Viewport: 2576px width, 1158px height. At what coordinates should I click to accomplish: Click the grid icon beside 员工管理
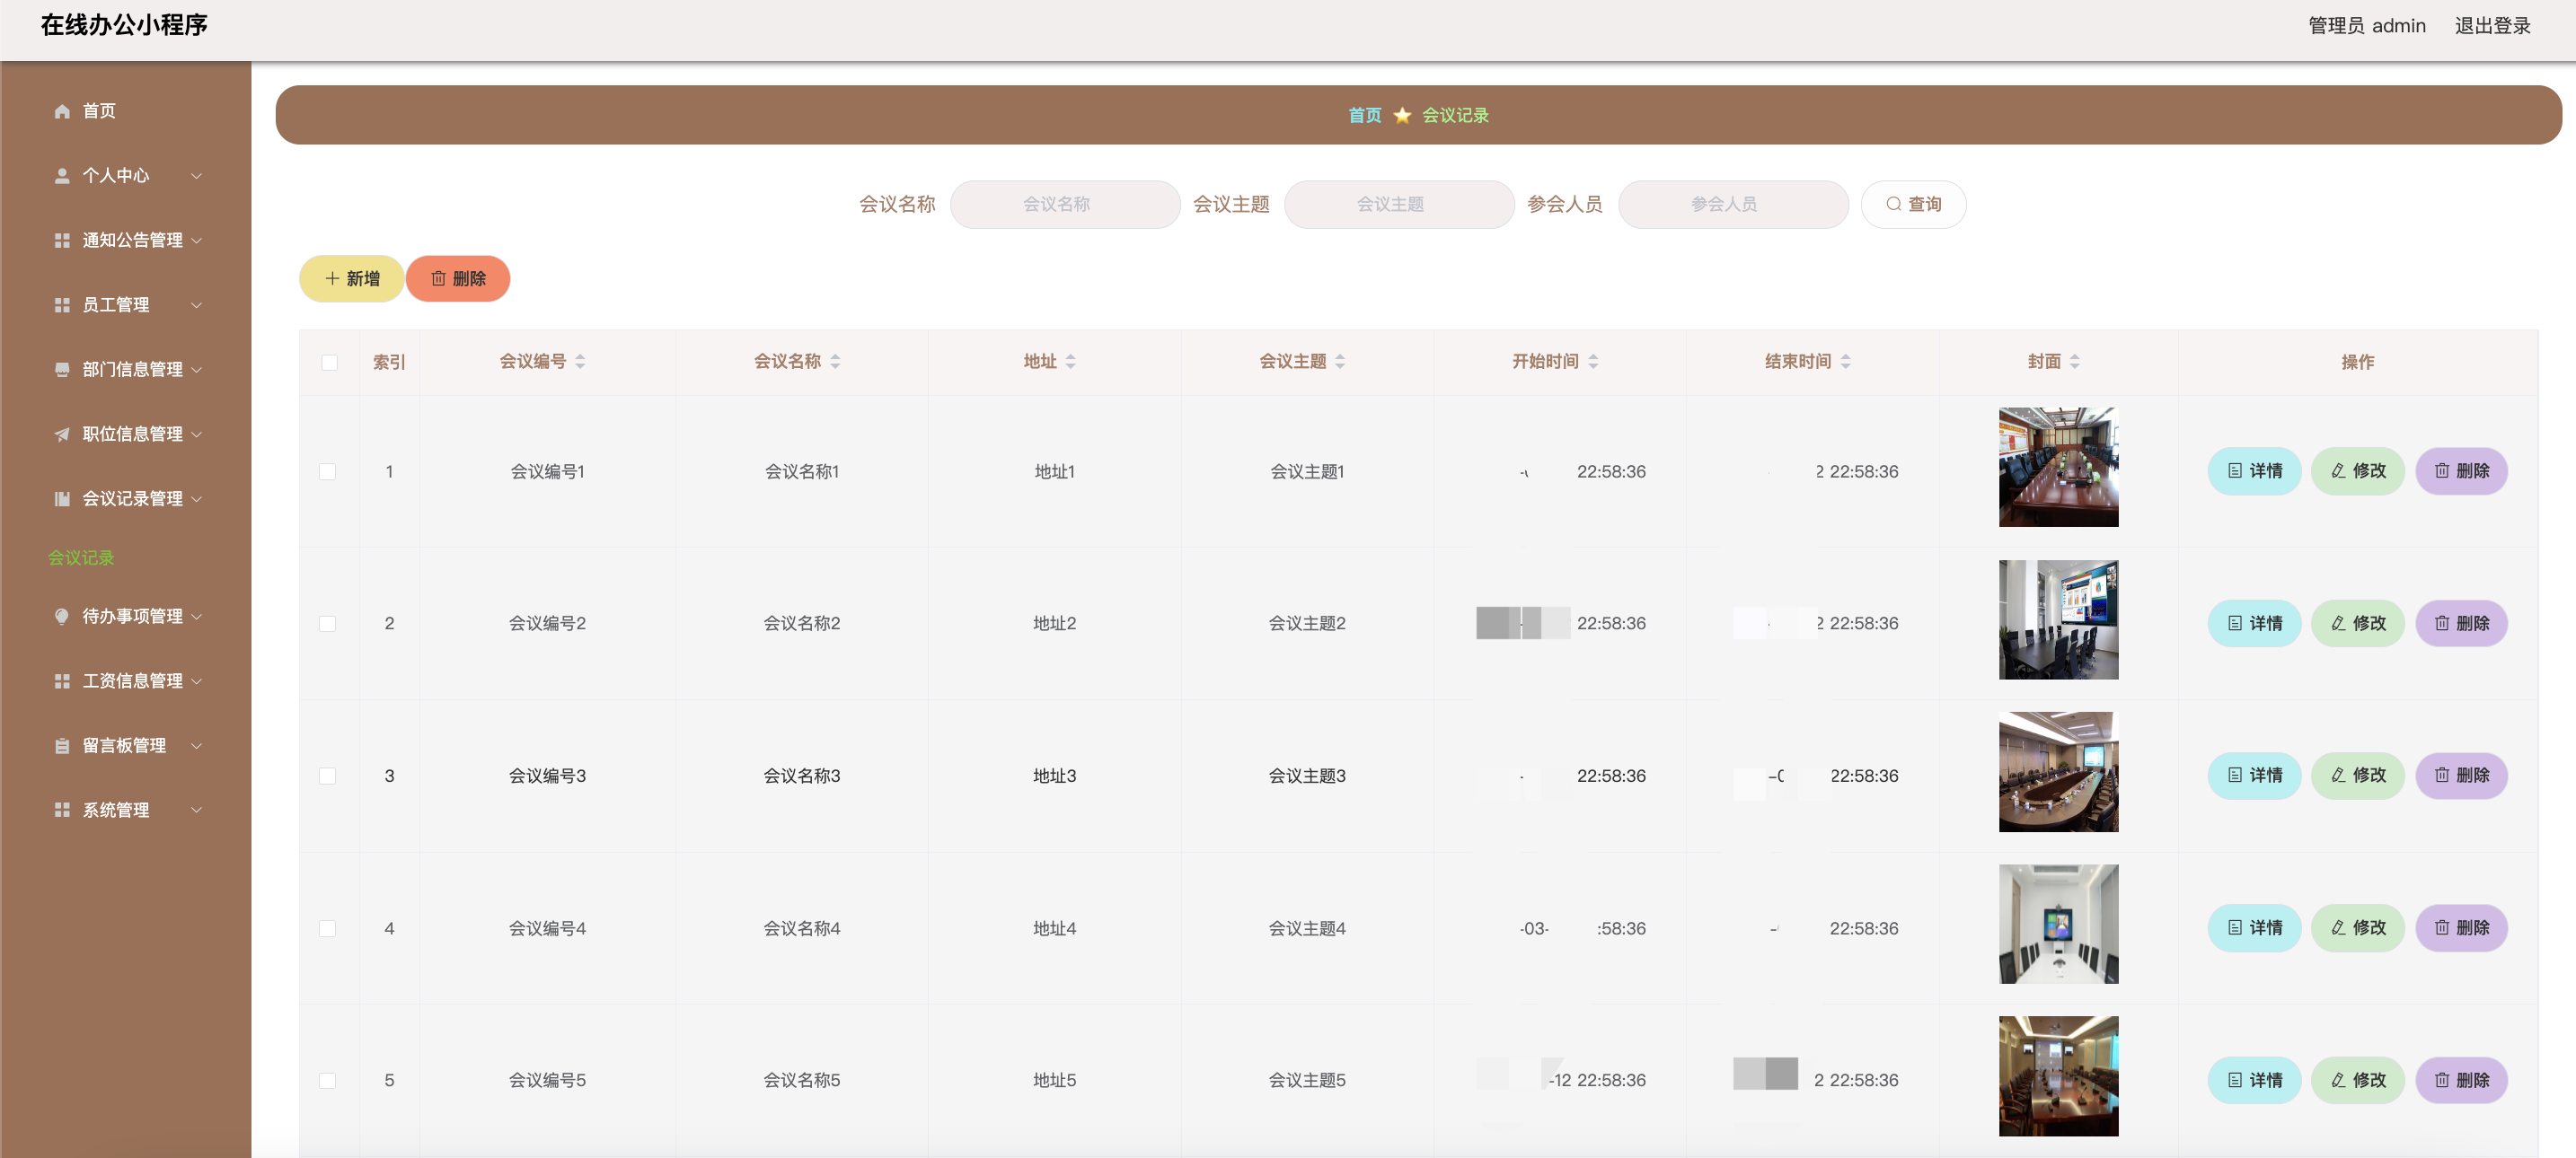(62, 304)
